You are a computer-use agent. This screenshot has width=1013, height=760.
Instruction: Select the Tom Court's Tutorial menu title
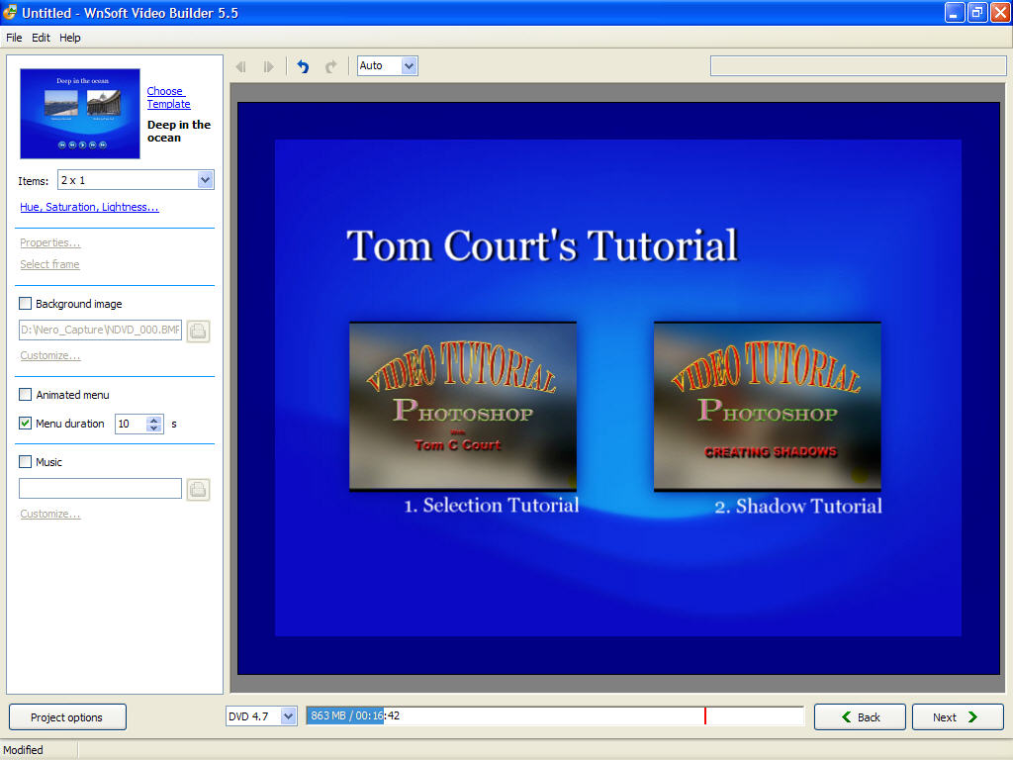[x=542, y=245]
